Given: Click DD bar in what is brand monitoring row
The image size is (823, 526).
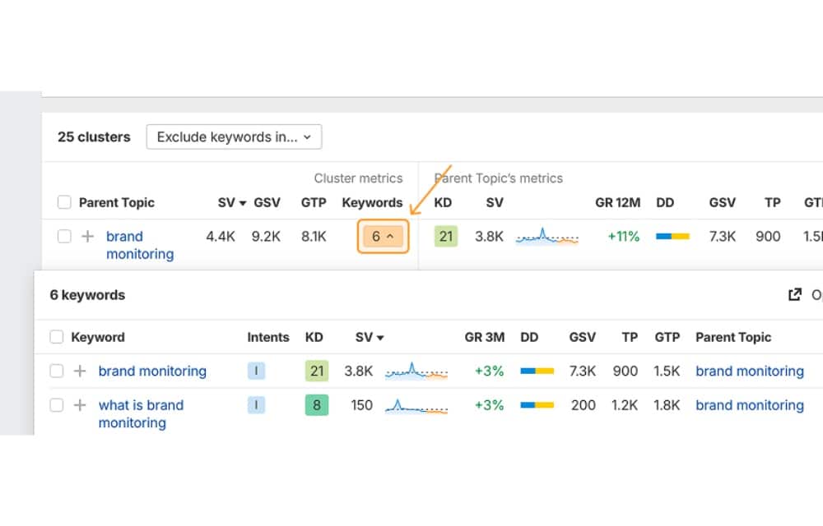Looking at the screenshot, I should 537,405.
